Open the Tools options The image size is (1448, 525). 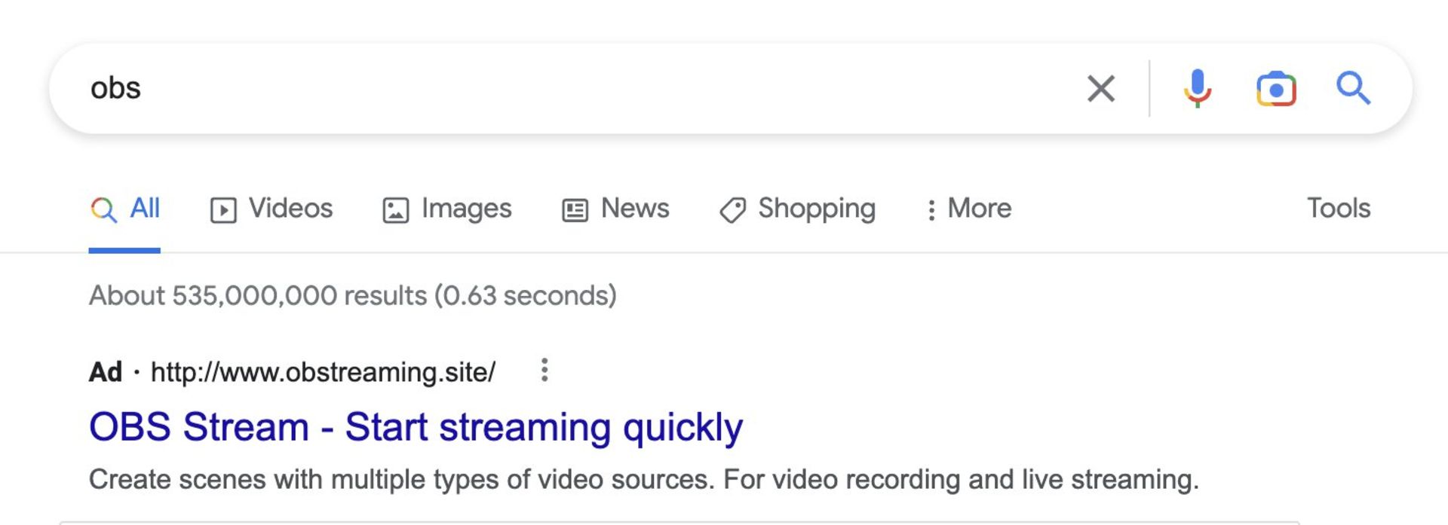click(x=1338, y=209)
